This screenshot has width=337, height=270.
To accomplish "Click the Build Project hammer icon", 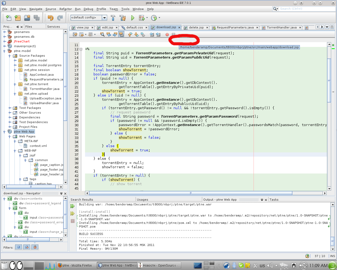I will point(113,18).
